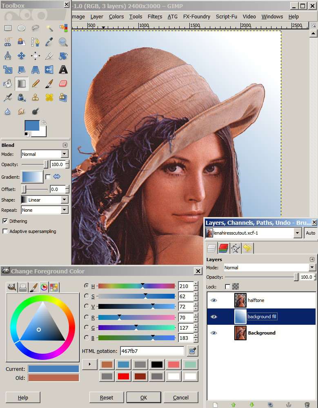Select the S saturation radio button

point(87,296)
